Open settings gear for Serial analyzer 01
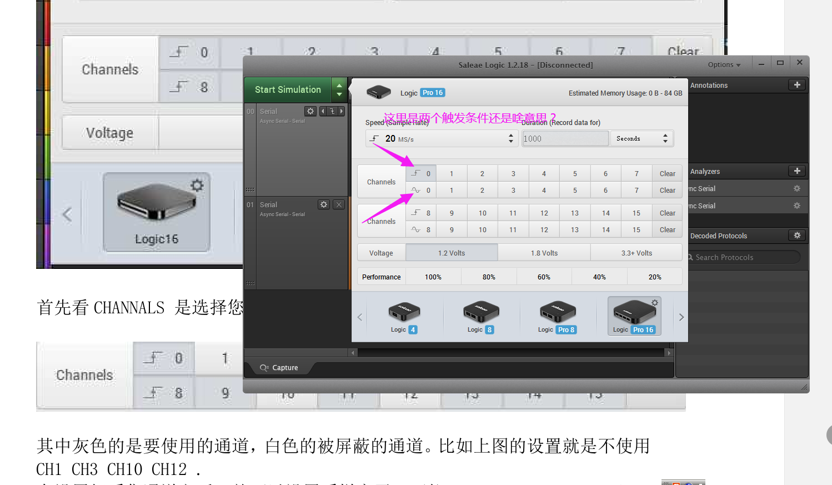This screenshot has height=485, width=832. point(324,204)
